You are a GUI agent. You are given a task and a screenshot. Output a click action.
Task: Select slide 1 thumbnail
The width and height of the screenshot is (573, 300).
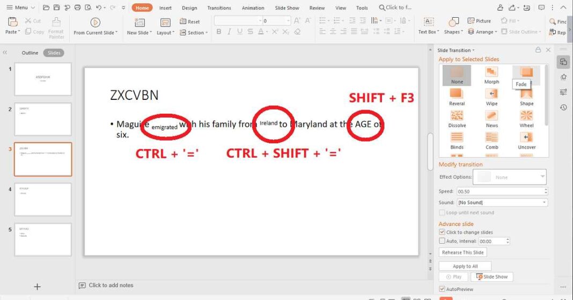click(43, 79)
